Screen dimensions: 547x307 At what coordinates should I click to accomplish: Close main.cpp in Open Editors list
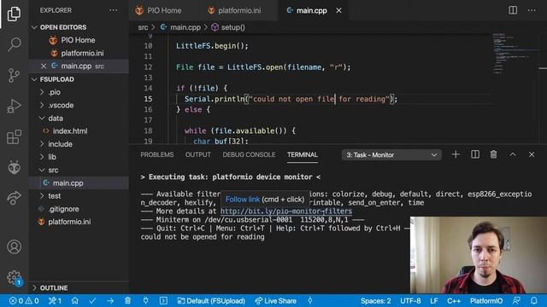tap(44, 67)
